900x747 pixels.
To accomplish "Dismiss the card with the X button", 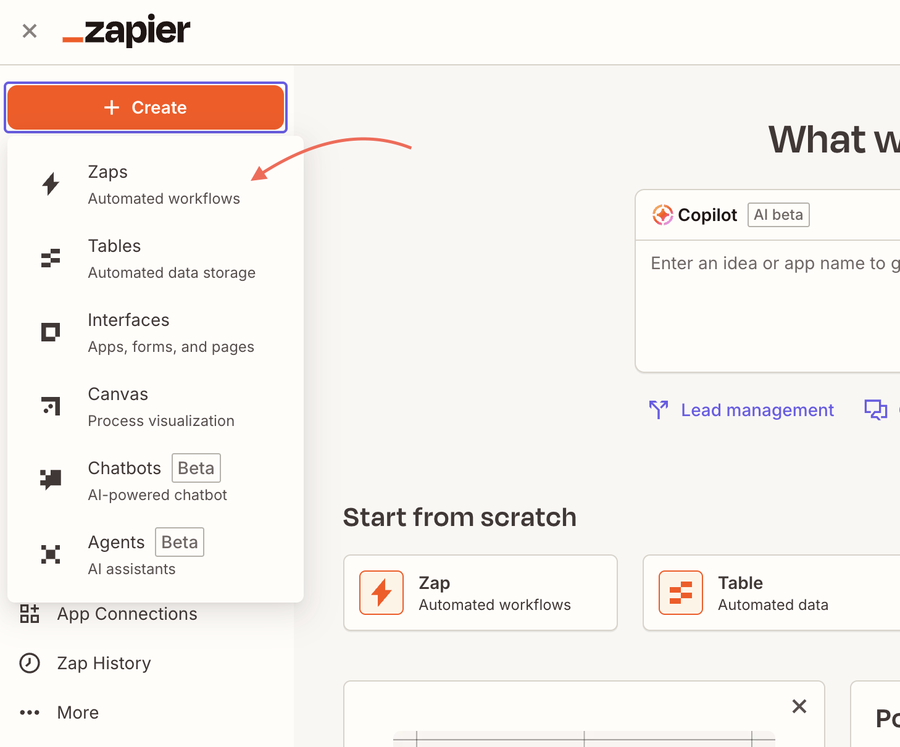I will (799, 706).
